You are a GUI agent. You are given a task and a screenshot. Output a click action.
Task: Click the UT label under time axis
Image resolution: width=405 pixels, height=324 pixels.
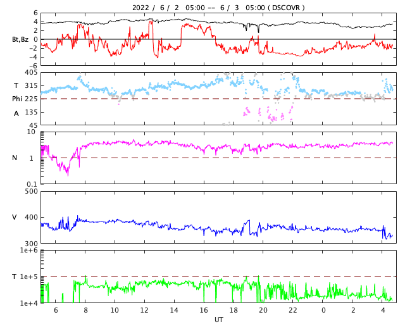pyautogui.click(x=218, y=320)
